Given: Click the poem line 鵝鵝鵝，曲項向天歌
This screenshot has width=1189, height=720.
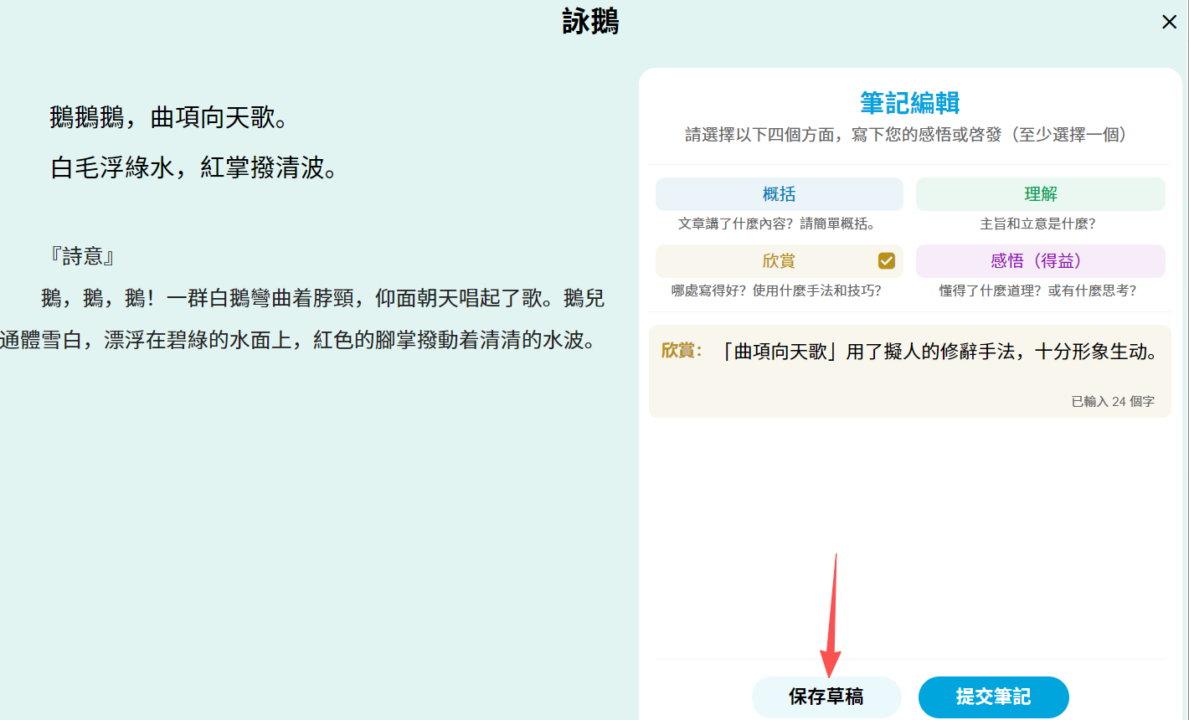Looking at the screenshot, I should click(x=169, y=118).
